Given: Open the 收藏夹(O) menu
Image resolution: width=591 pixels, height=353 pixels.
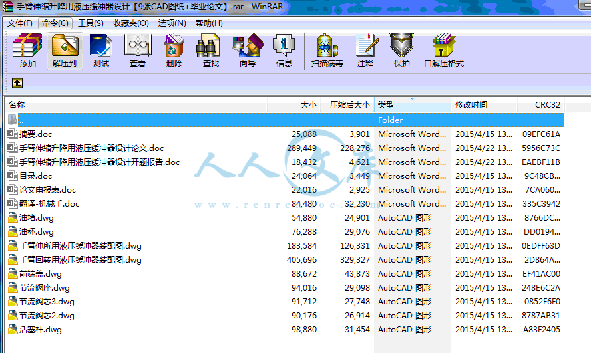Looking at the screenshot, I should click(131, 23).
